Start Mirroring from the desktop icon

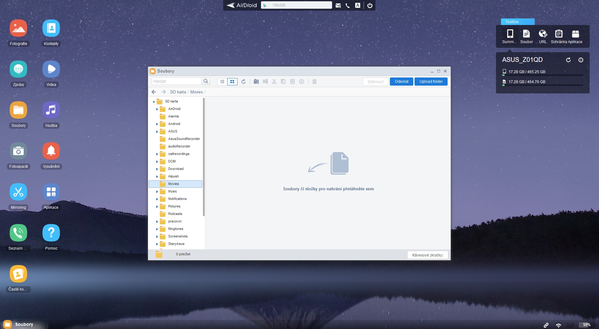coord(18,192)
